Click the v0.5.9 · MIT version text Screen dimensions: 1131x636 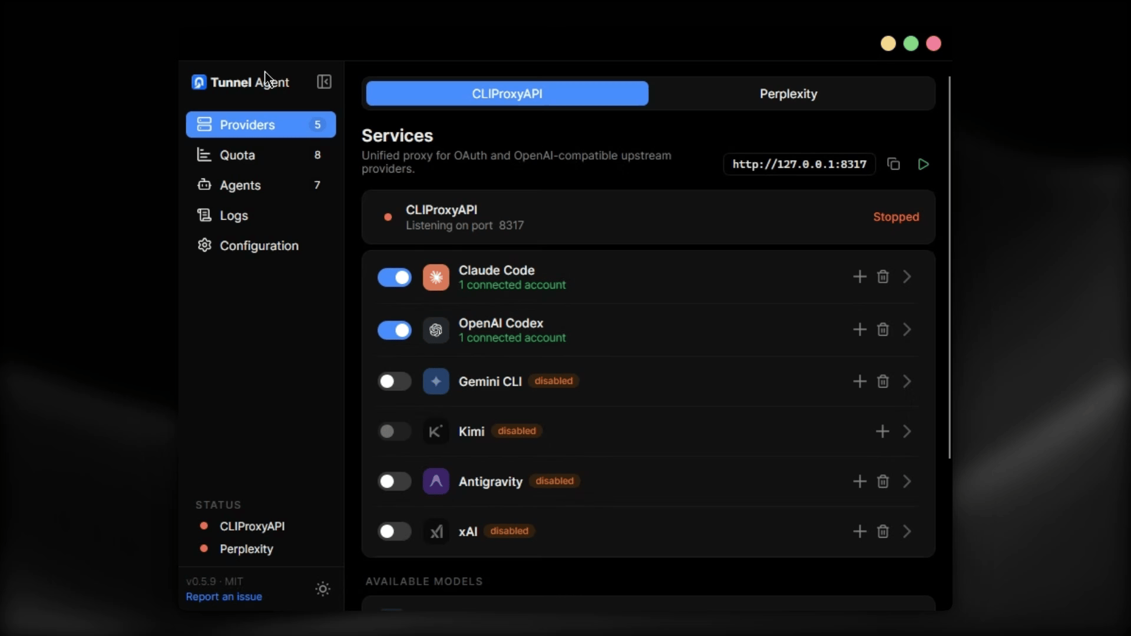[214, 581]
